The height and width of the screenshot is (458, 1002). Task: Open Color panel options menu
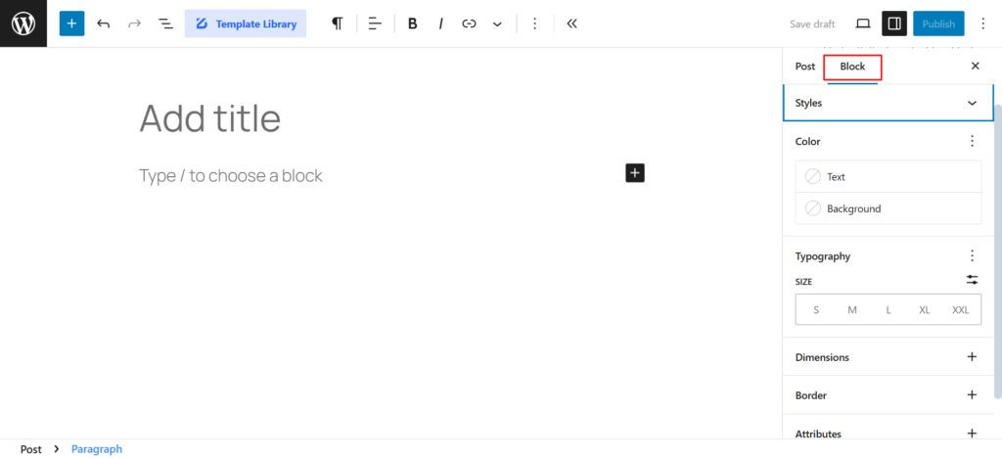(x=972, y=141)
